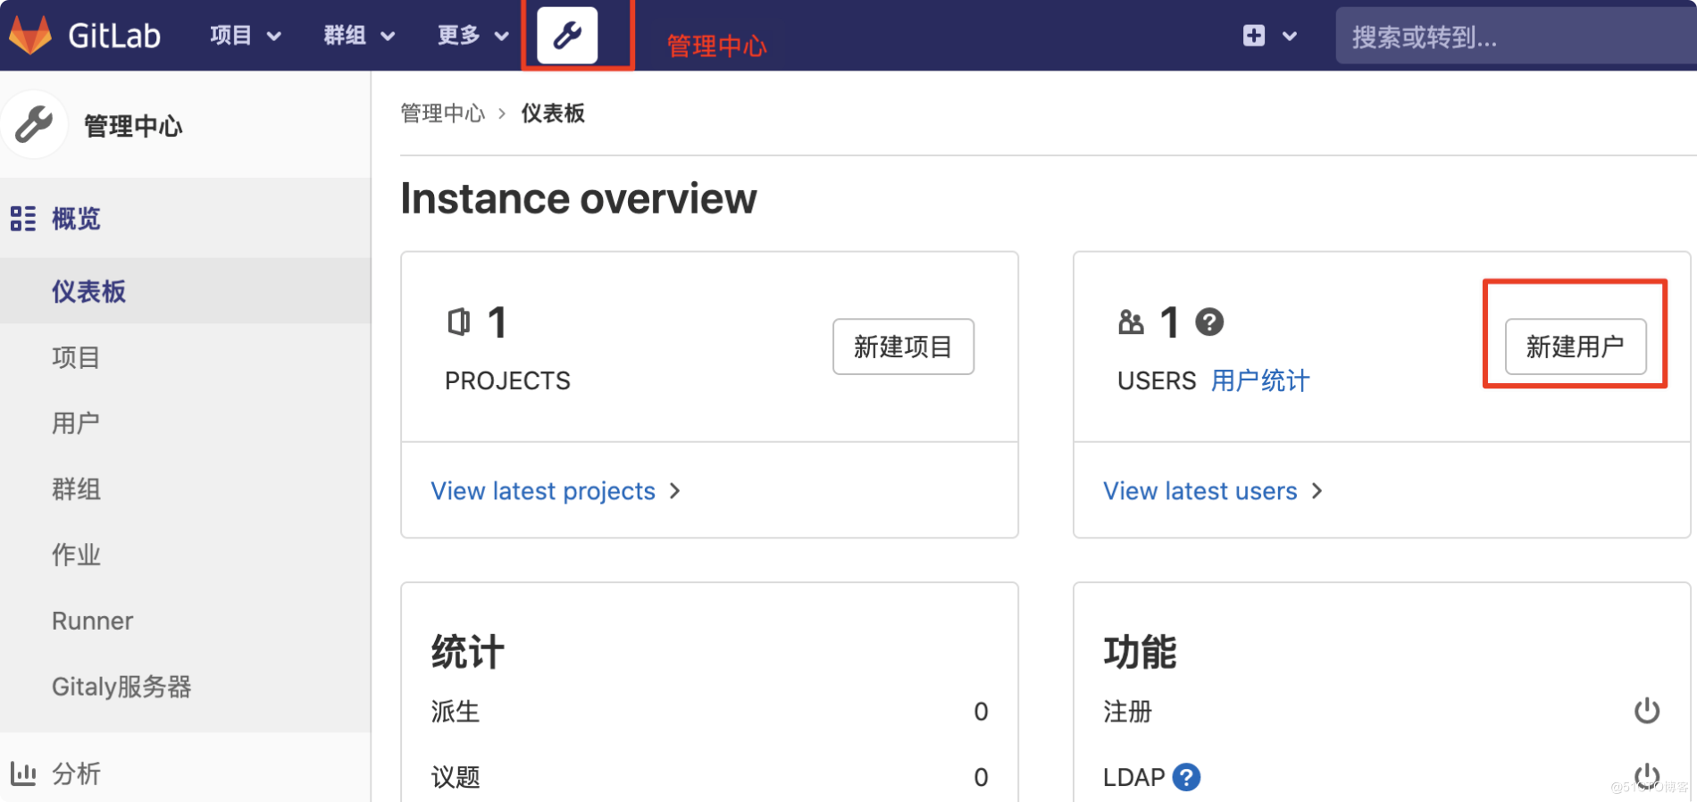Click the Instance overview heading

(x=578, y=198)
